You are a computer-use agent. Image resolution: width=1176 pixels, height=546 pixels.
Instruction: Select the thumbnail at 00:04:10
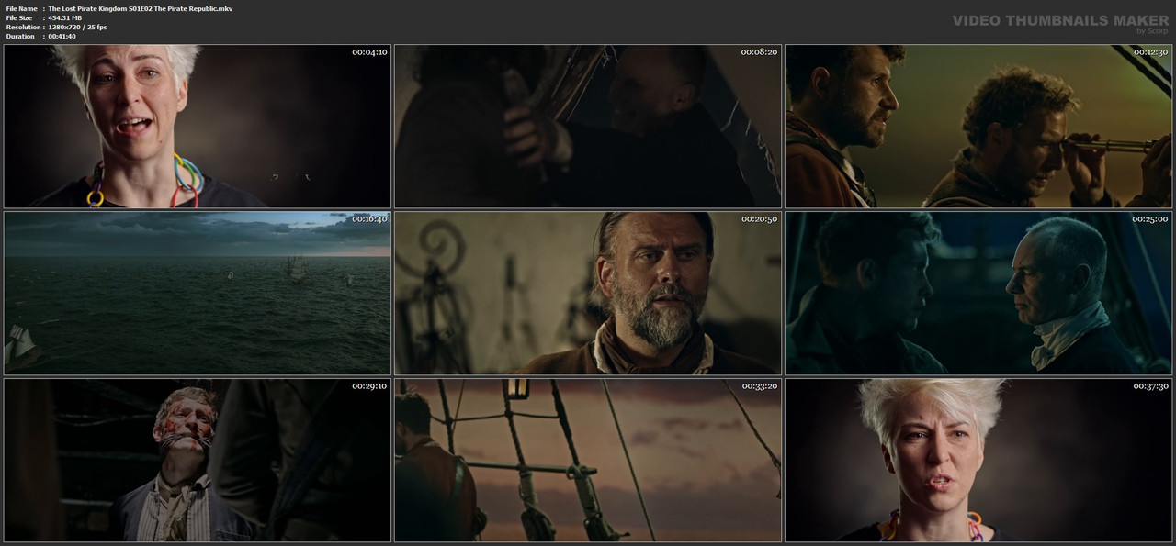pos(198,127)
